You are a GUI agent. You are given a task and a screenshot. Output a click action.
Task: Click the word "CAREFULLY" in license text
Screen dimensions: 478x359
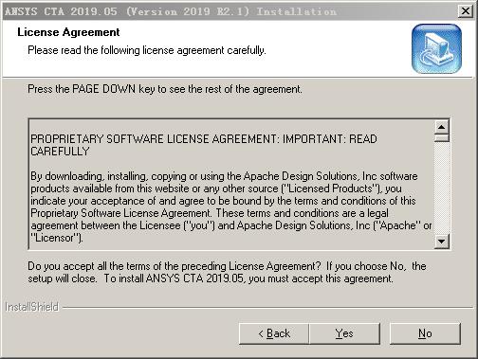tap(60, 152)
